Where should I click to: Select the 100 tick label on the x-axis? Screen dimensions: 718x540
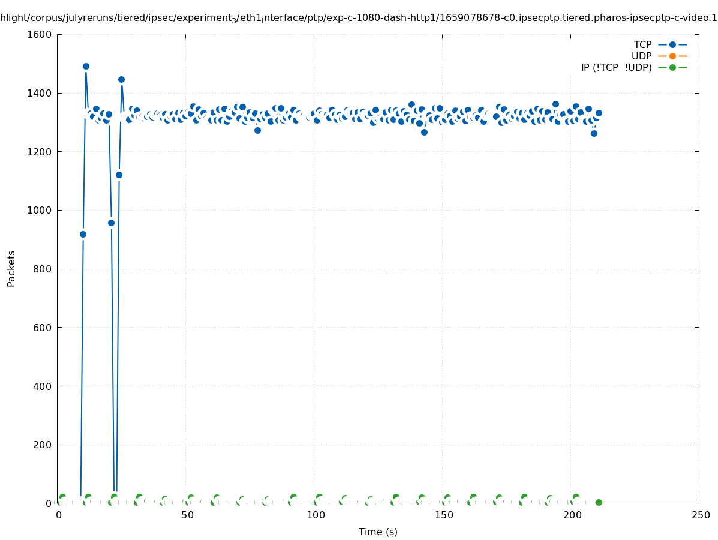click(315, 515)
